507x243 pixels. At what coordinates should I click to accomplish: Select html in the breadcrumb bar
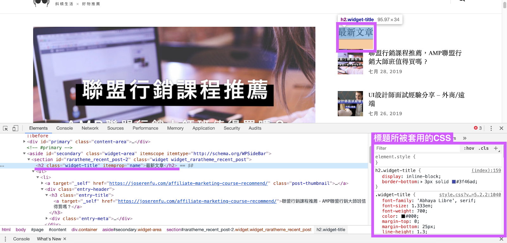(6, 230)
